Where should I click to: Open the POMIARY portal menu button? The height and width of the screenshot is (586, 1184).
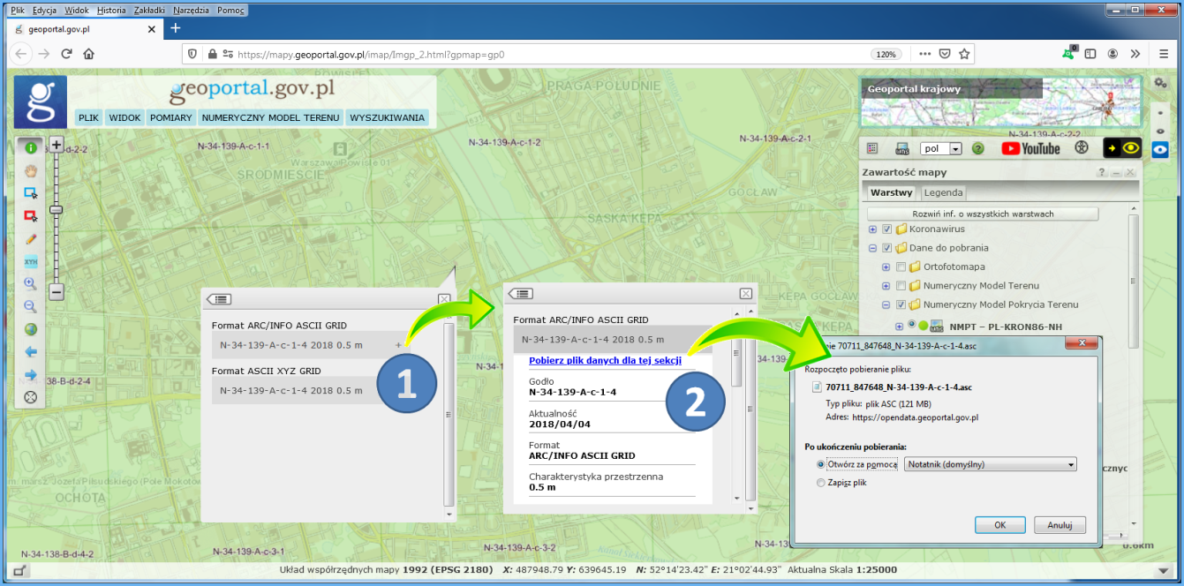pos(170,117)
